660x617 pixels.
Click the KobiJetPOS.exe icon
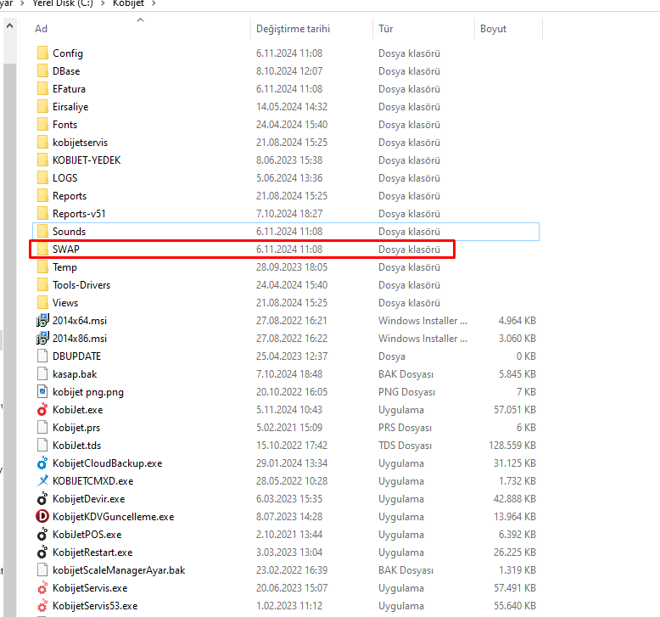42,534
